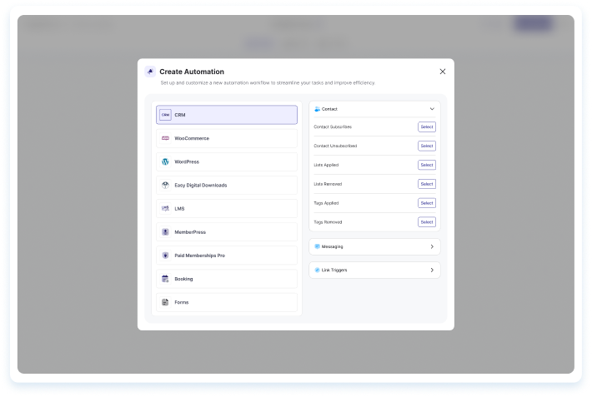
Task: Choose the CRM category label
Action: click(180, 115)
